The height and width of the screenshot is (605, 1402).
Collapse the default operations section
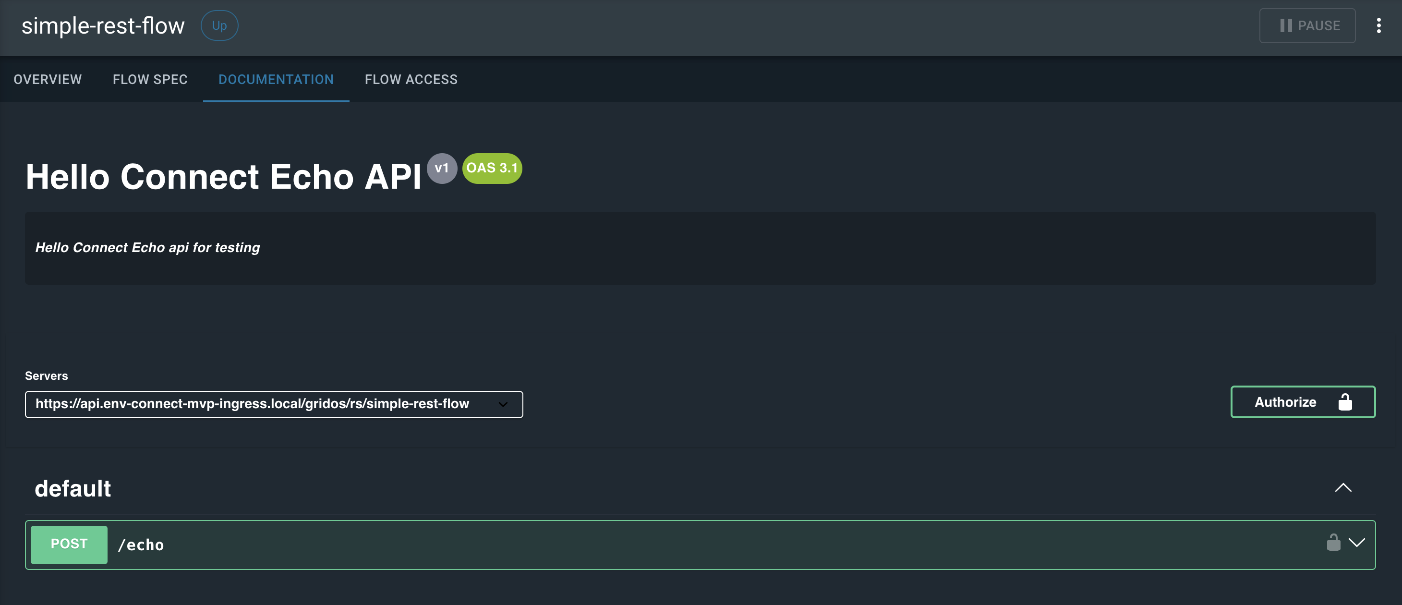click(1344, 488)
